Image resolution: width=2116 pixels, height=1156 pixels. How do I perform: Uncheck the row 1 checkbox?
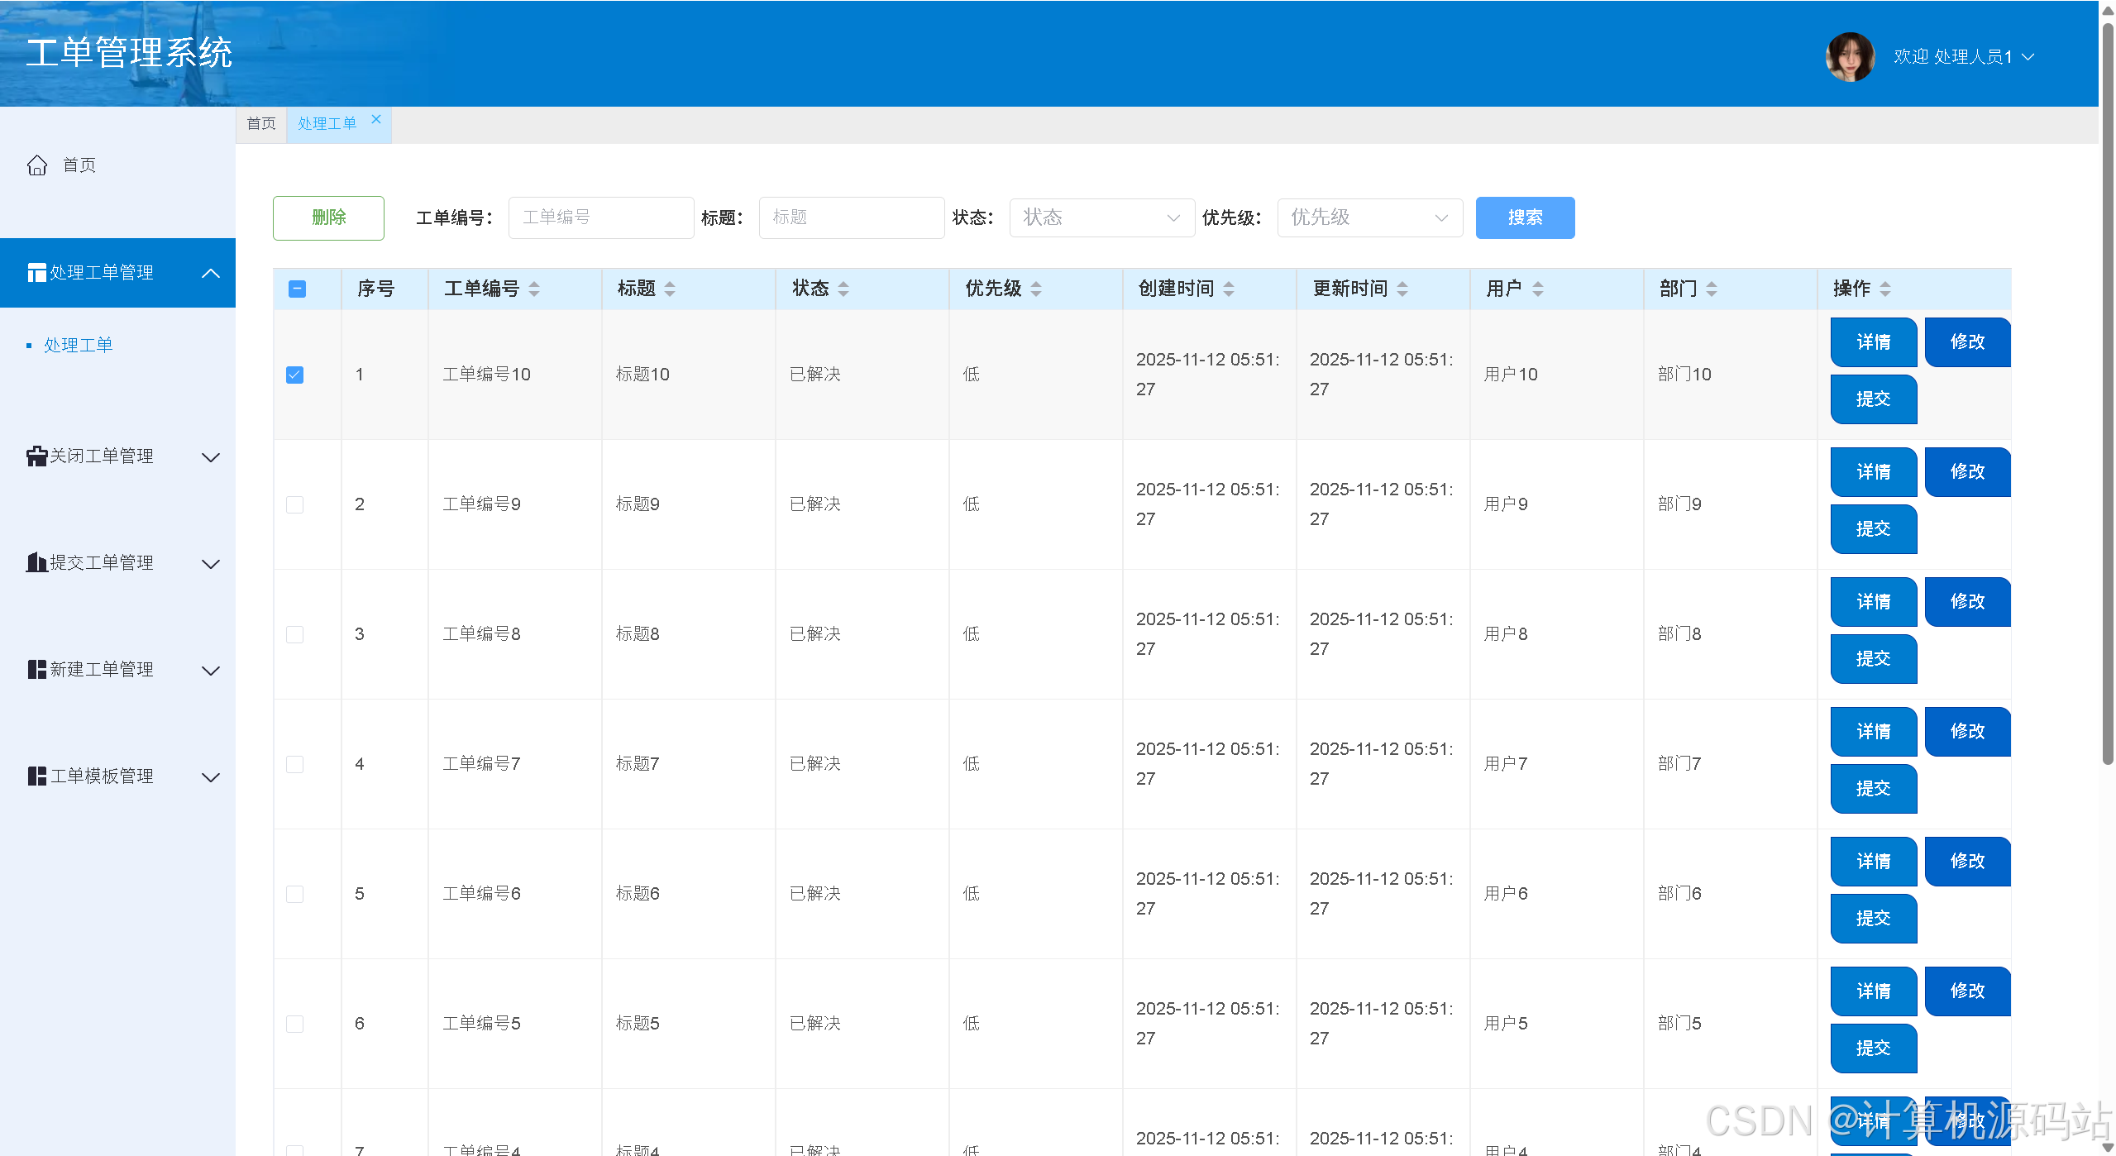[x=294, y=375]
